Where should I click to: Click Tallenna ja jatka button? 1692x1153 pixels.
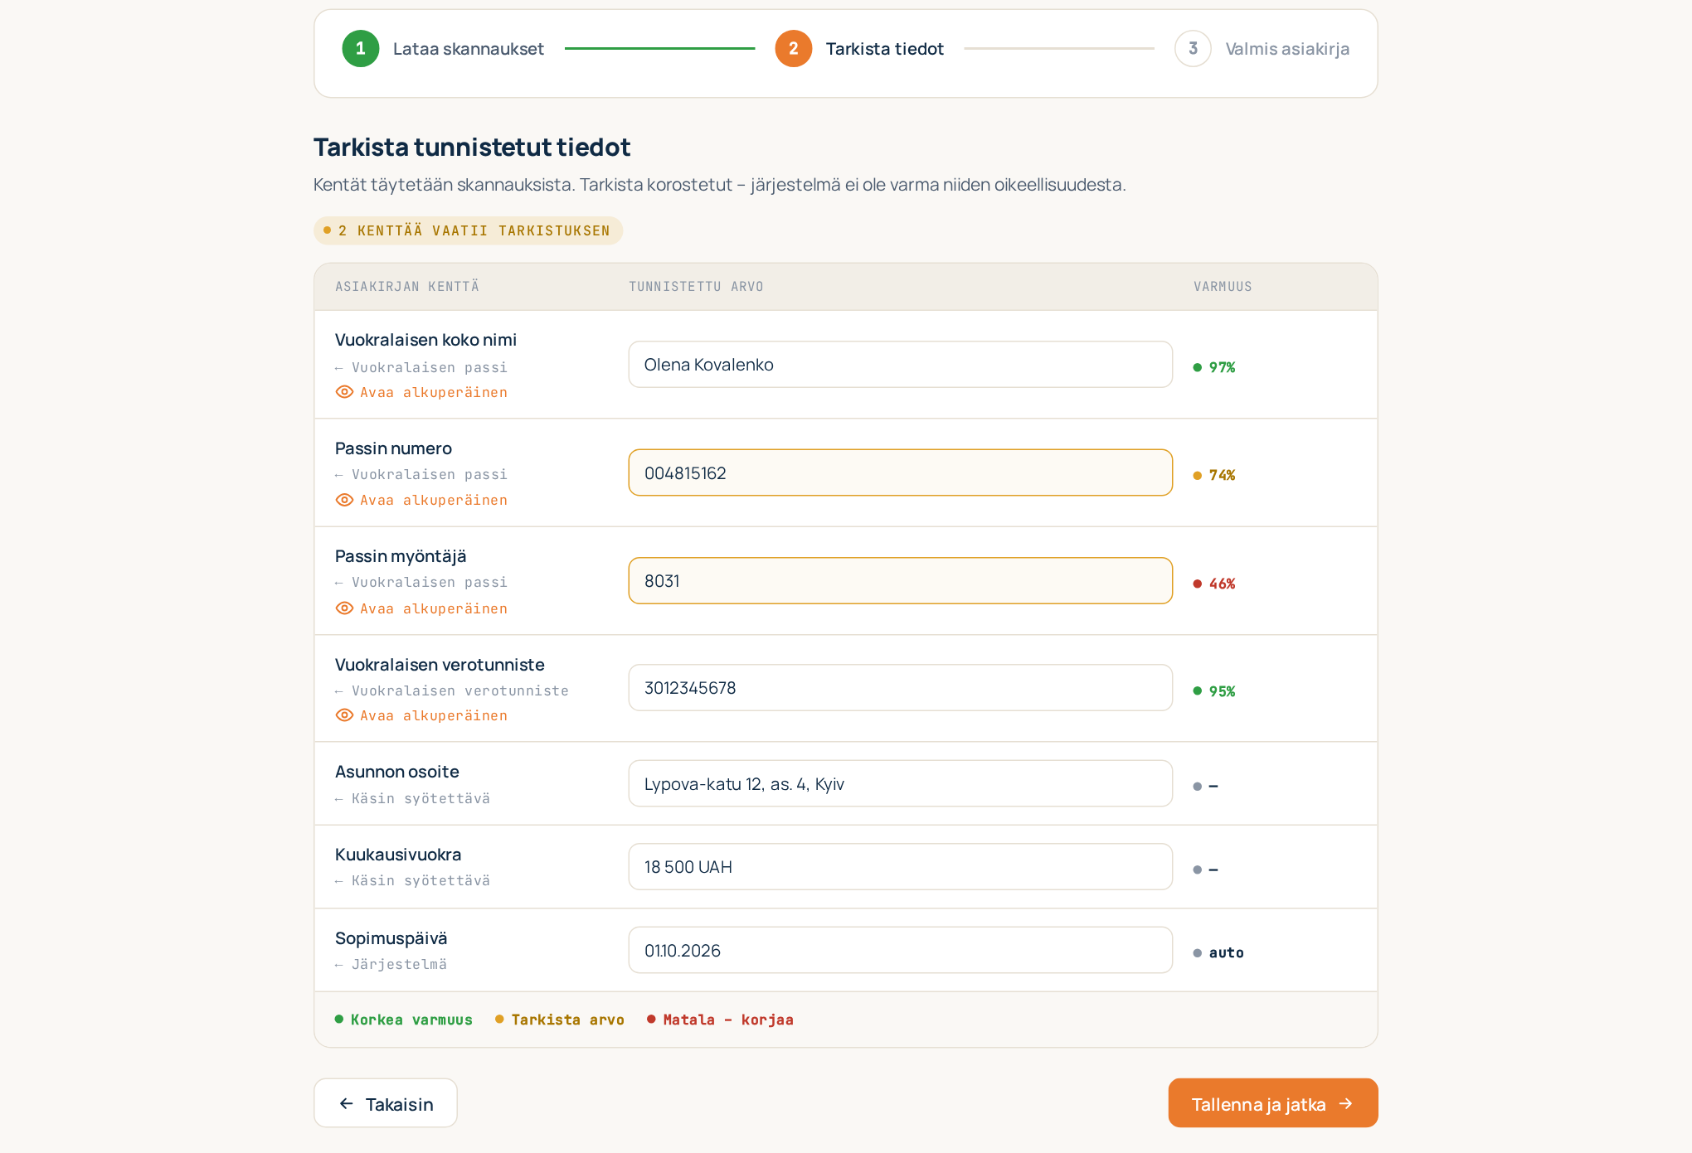point(1273,1103)
